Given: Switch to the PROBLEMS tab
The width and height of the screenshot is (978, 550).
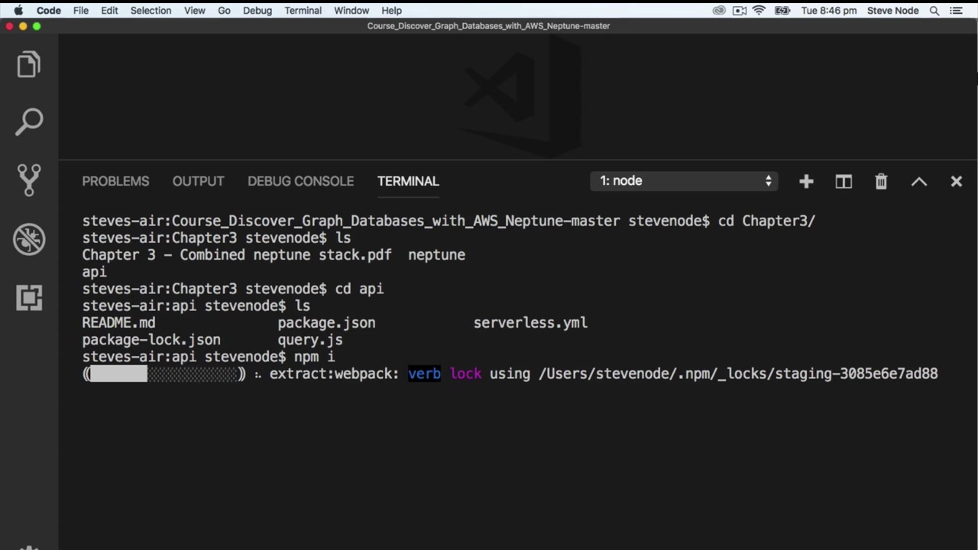Looking at the screenshot, I should click(x=115, y=181).
